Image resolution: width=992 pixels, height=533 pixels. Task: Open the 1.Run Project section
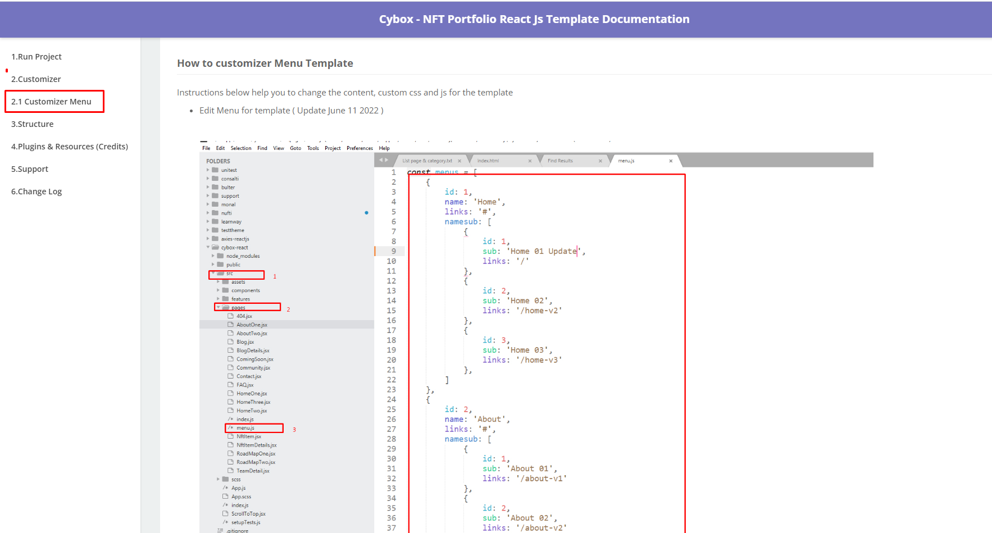37,57
